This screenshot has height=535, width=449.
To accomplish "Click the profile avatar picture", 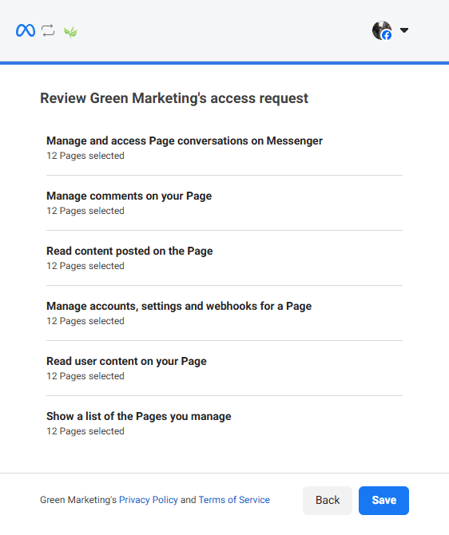I will click(382, 30).
